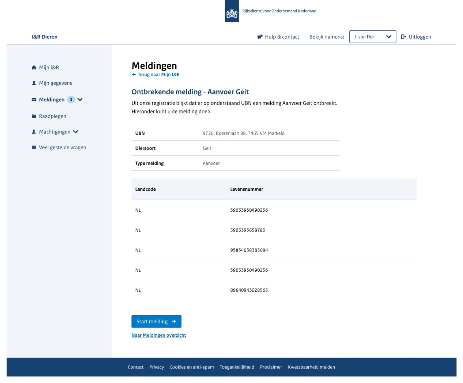Viewport: 463px width, 383px height.
Task: Click the envelope icon beside Meldingen
Action: [x=34, y=99]
